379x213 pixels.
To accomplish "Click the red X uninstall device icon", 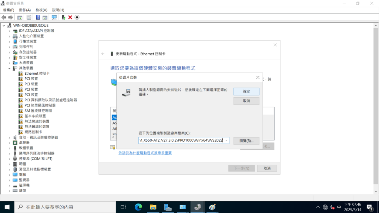I will (70, 17).
